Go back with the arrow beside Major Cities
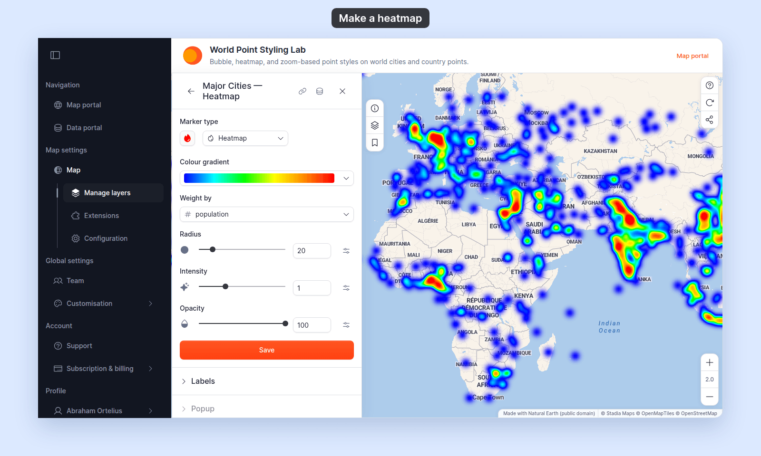 click(x=191, y=91)
